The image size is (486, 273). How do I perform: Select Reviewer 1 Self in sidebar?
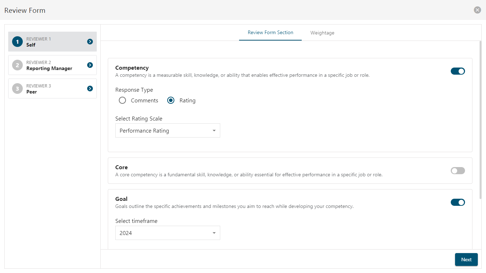pyautogui.click(x=52, y=42)
